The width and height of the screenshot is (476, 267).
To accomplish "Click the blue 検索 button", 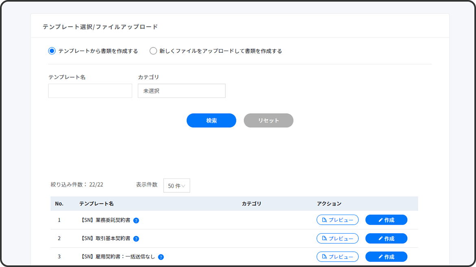I will (x=211, y=121).
